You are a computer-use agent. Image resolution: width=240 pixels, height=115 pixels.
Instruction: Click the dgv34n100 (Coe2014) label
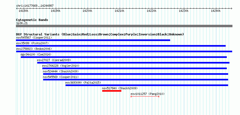[36, 54]
